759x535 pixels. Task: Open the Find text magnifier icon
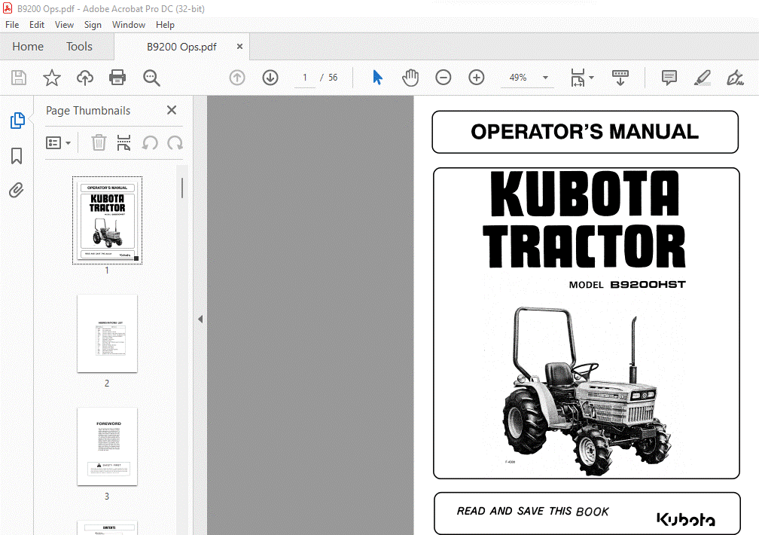click(151, 78)
